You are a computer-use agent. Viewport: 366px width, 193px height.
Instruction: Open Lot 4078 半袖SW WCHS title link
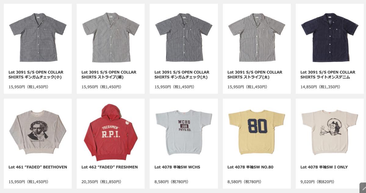click(x=177, y=167)
